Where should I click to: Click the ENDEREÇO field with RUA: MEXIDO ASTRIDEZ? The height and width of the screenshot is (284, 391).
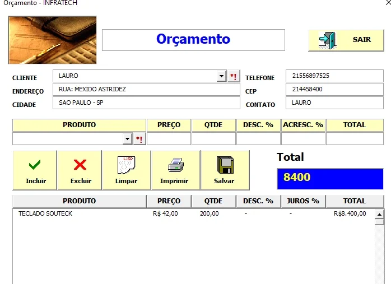click(x=146, y=89)
